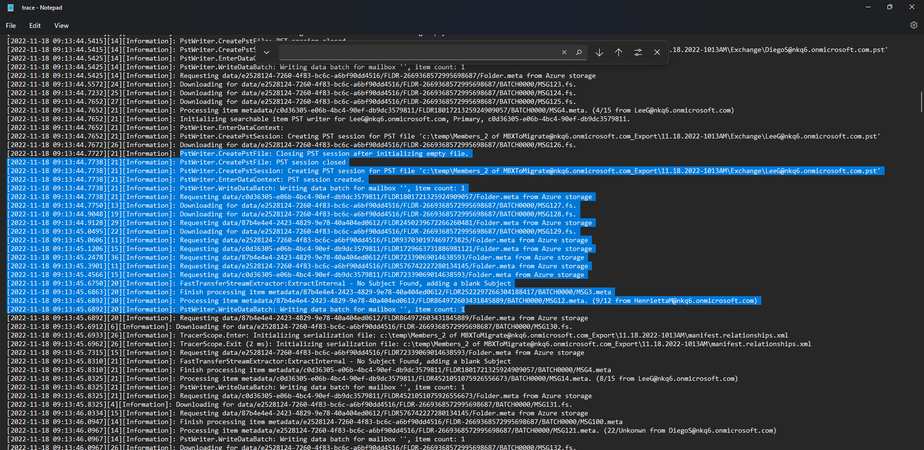Minimize the Notepad window

coord(868,7)
